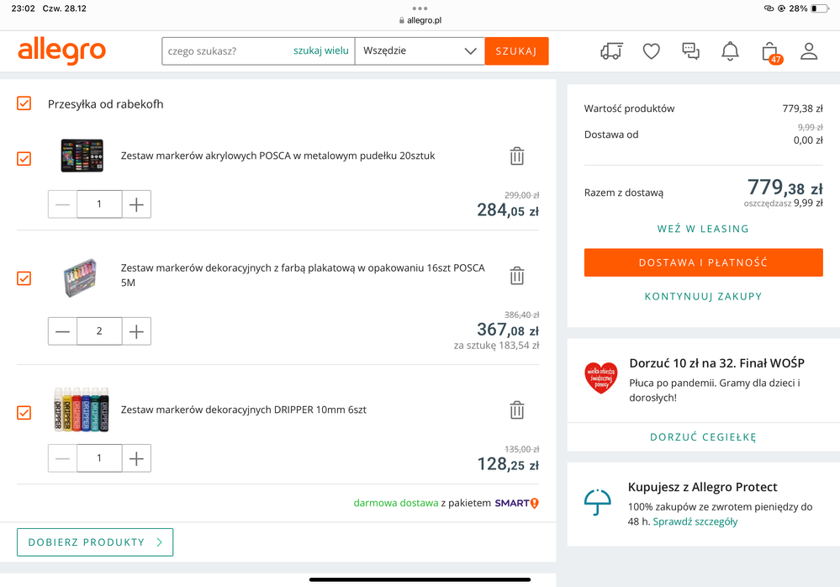
Task: Open POSCA 5M marker set thumbnail
Action: tap(80, 278)
